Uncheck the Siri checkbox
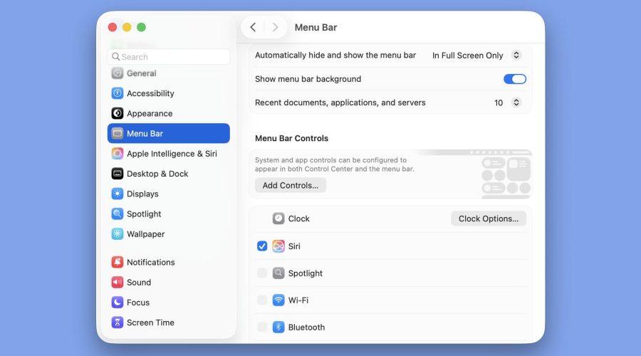641x356 pixels. click(262, 246)
